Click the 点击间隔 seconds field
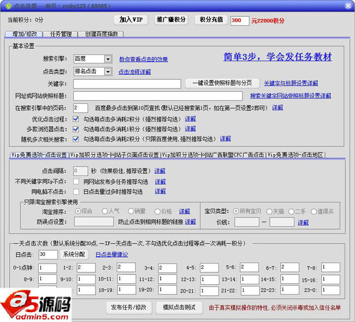The height and width of the screenshot is (322, 355). [x=80, y=171]
